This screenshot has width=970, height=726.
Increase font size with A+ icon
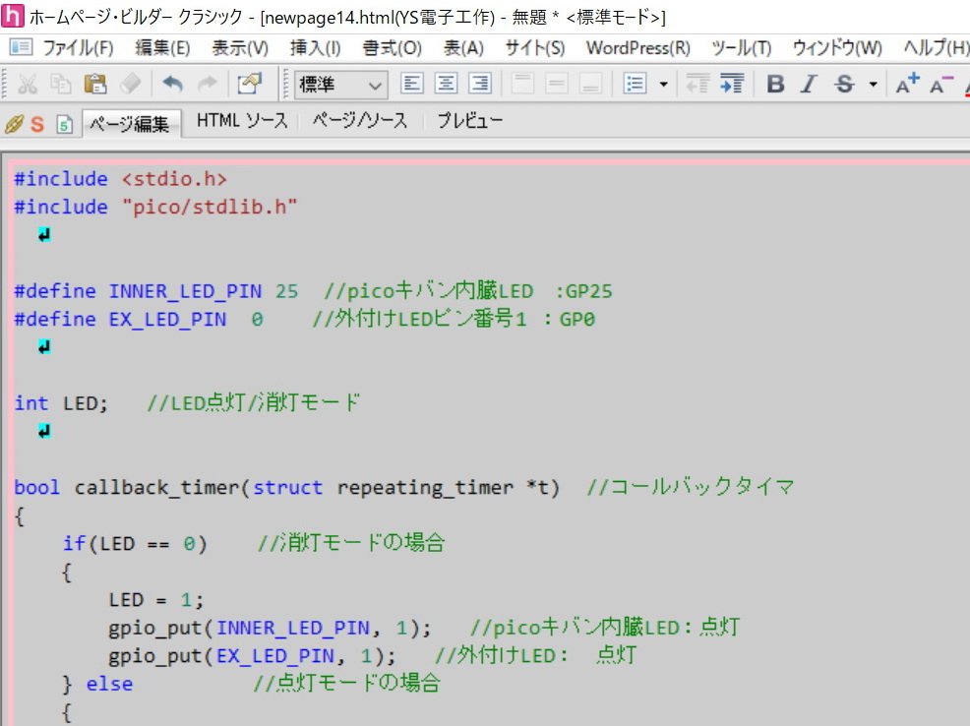(x=907, y=85)
